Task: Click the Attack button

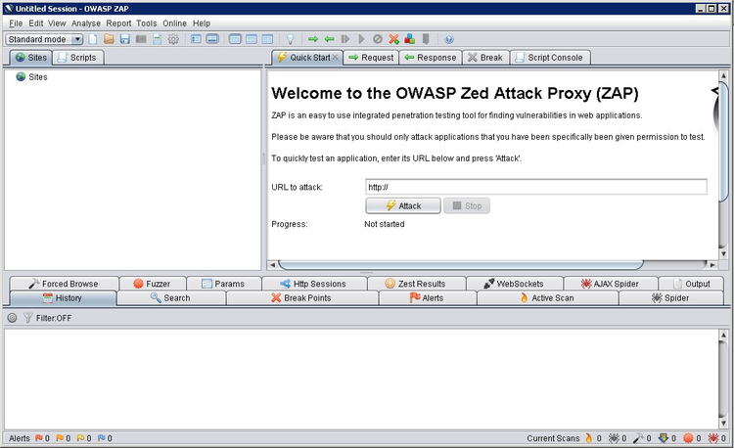Action: 403,205
